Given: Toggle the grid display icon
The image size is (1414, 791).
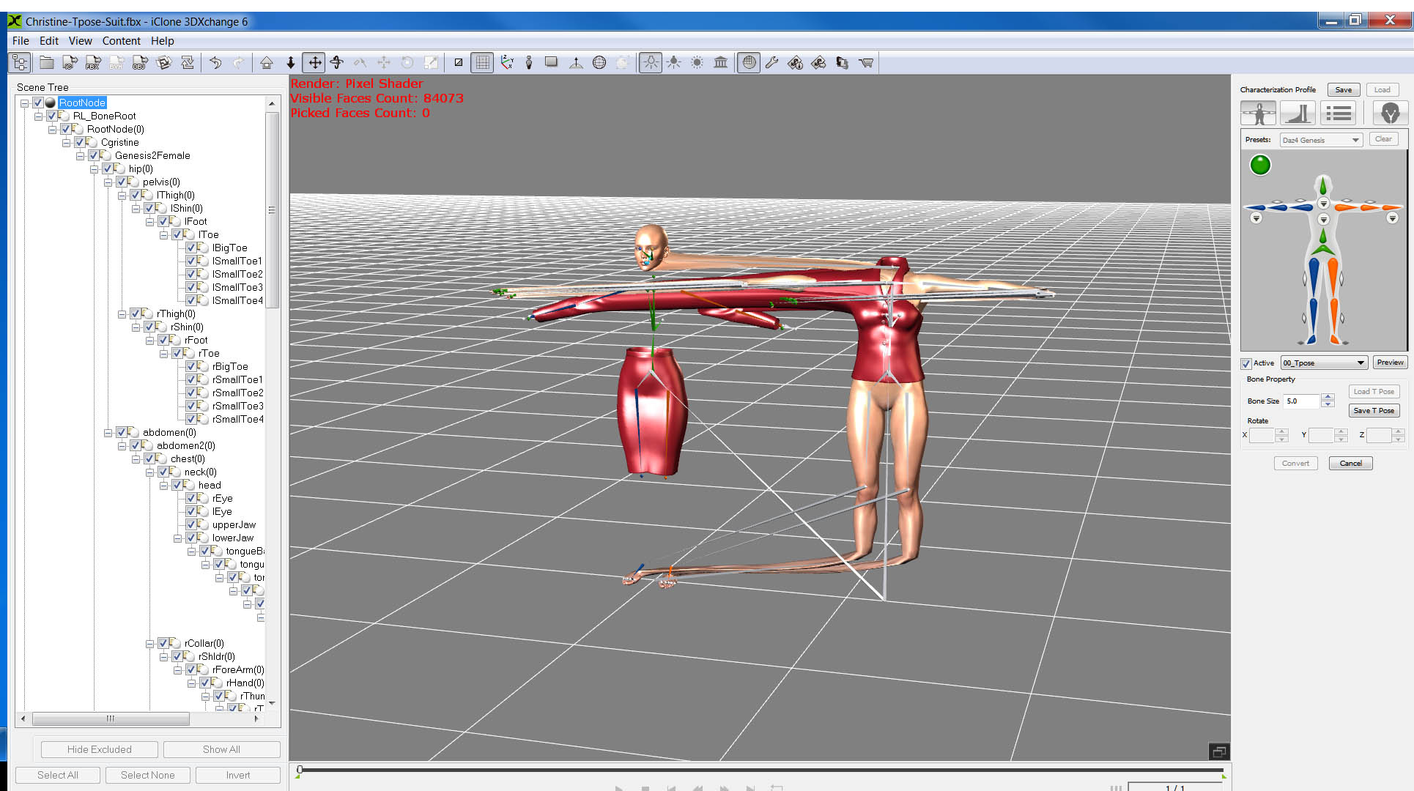Looking at the screenshot, I should [x=482, y=63].
